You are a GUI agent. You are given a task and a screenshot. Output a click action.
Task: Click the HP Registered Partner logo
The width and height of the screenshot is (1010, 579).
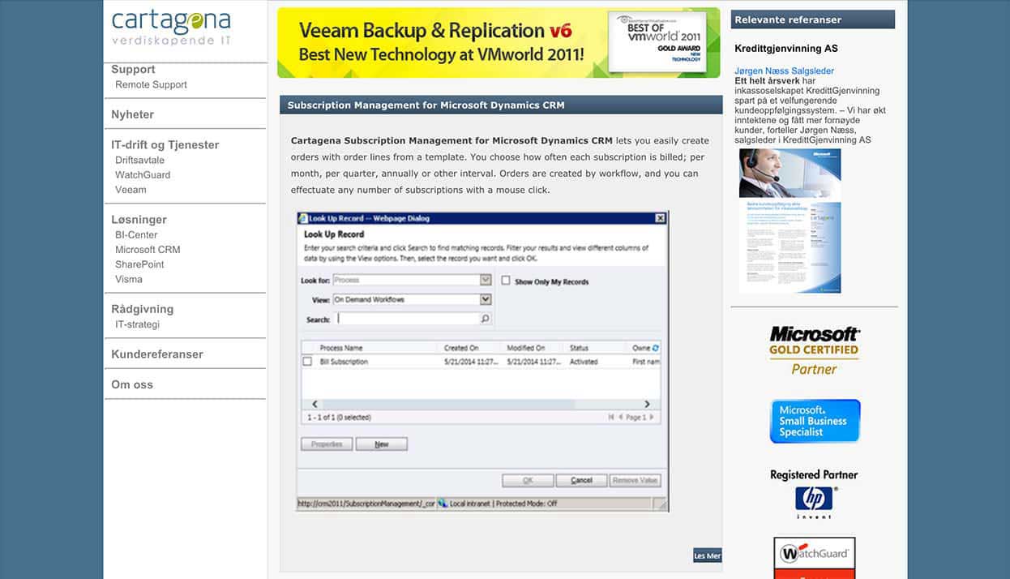pyautogui.click(x=814, y=493)
